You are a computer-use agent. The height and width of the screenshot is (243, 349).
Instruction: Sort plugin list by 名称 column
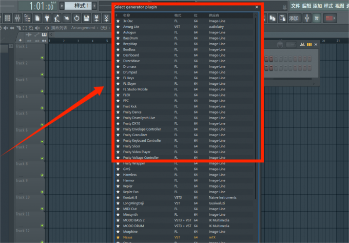coord(126,15)
